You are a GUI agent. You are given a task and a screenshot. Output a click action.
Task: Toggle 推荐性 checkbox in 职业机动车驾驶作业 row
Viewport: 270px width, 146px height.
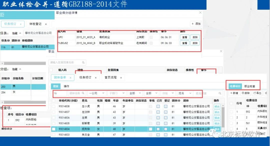pyautogui.click(x=151, y=43)
